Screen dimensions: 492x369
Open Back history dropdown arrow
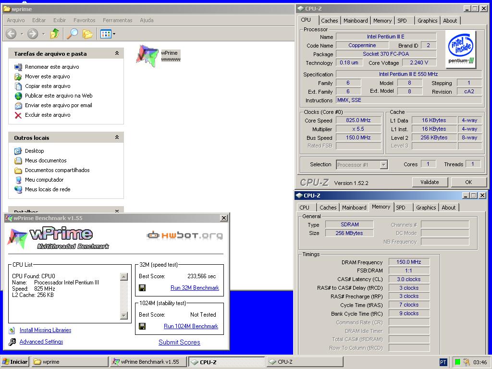click(x=22, y=34)
